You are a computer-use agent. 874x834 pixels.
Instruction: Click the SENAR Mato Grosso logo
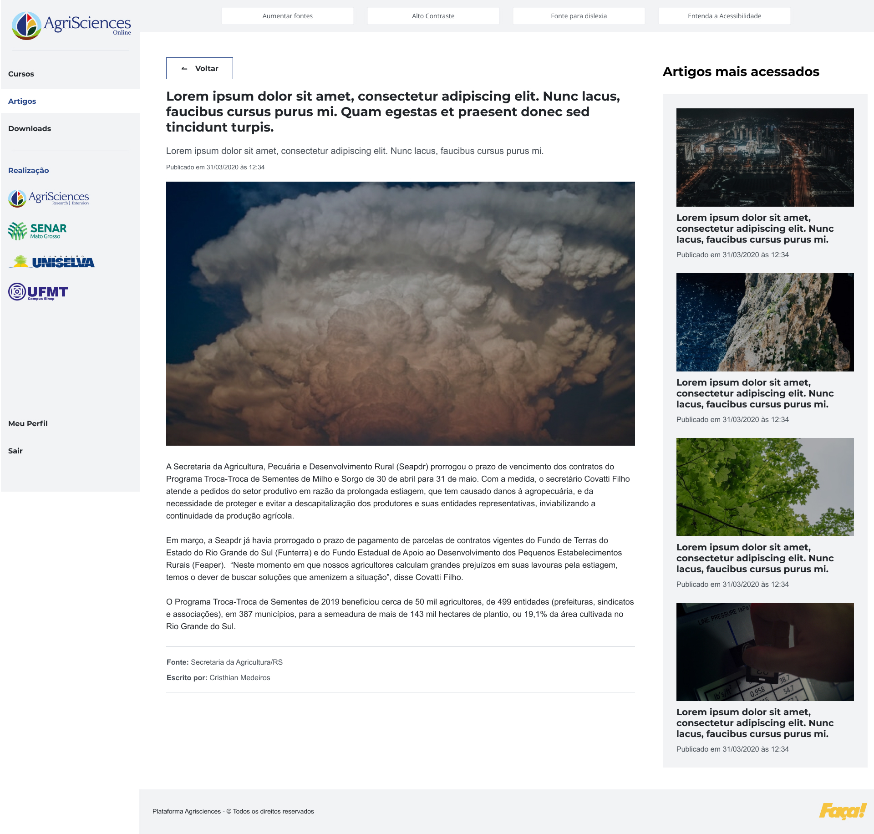tap(38, 231)
